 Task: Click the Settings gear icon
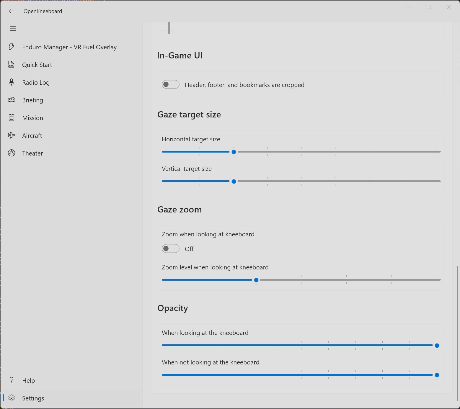pos(12,398)
